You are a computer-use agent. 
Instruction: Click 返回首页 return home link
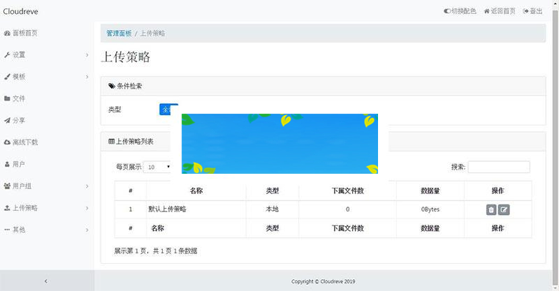pyautogui.click(x=500, y=11)
